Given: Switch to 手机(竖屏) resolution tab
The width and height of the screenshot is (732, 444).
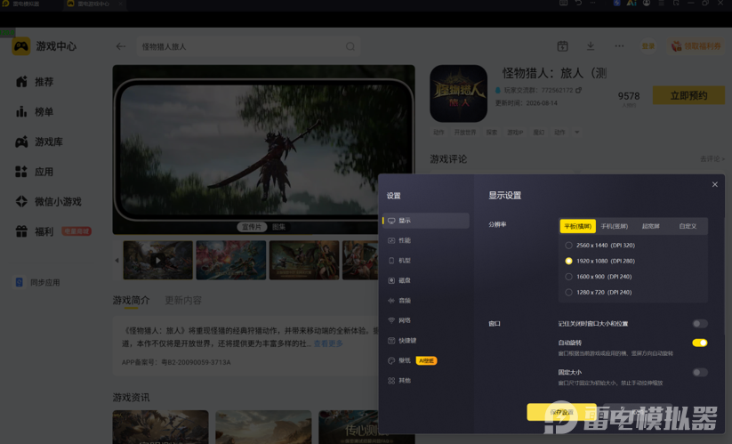Looking at the screenshot, I should point(615,226).
